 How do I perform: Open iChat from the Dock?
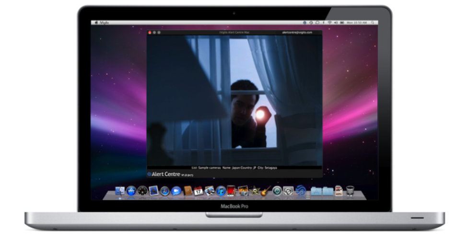coord(176,191)
